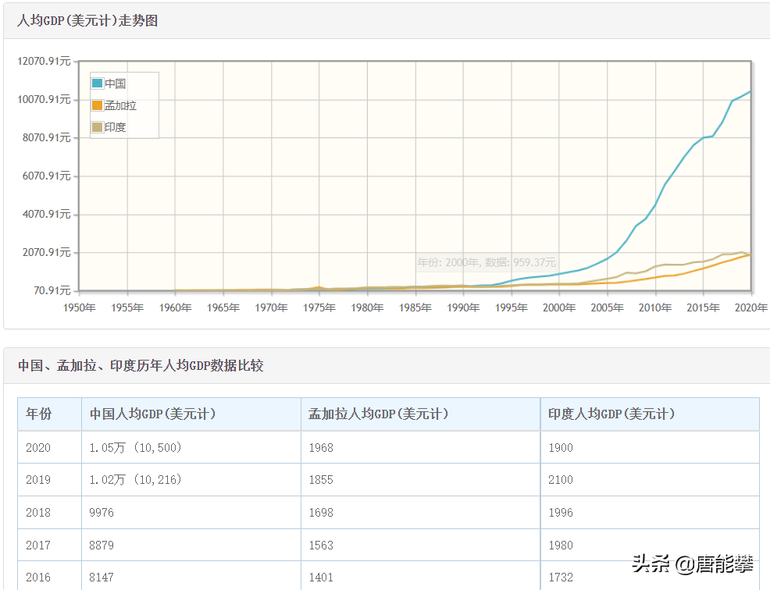Click the khaki swatch next to 印度
Image resolution: width=770 pixels, height=590 pixels.
99,125
